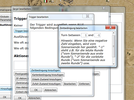Click Kartenbedingung hinzufügen button
134x100 pixels.
(48, 75)
